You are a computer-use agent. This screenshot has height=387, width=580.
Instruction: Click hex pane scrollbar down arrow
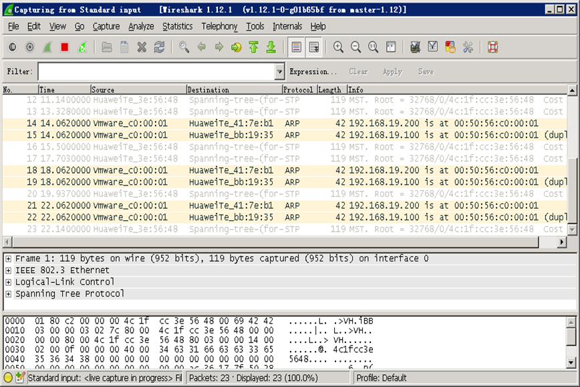(x=571, y=362)
